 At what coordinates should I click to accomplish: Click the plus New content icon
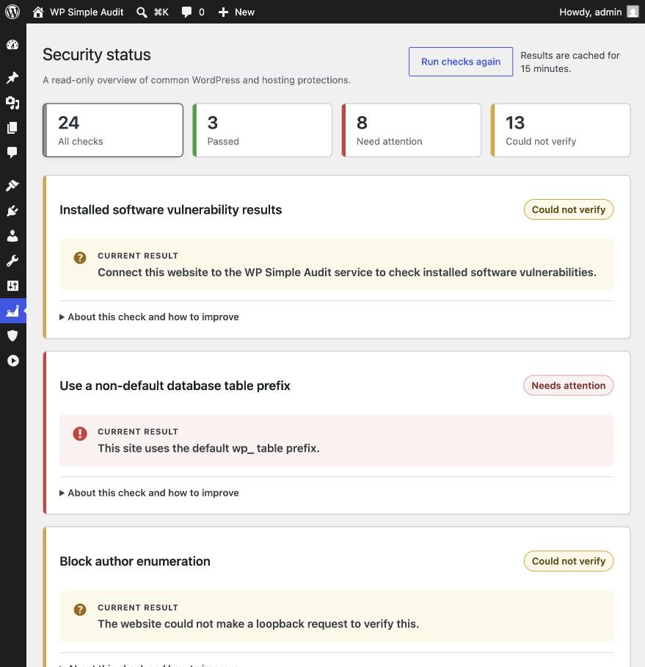coord(223,12)
